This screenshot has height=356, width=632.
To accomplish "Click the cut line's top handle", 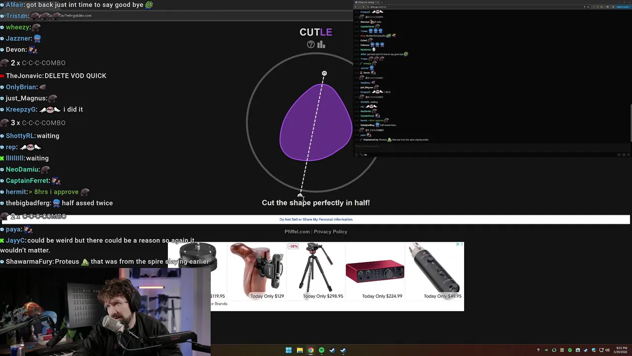I will [324, 74].
